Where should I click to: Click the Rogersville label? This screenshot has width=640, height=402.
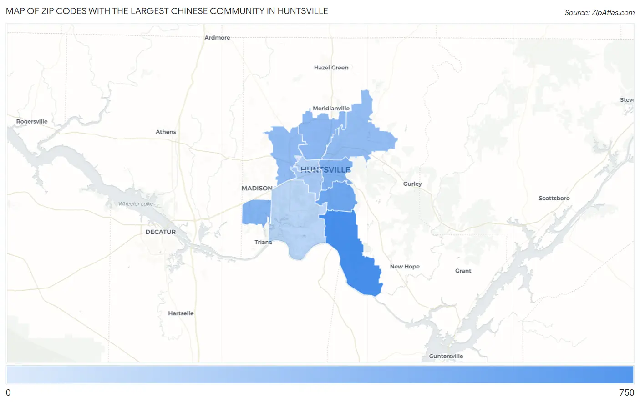[32, 121]
